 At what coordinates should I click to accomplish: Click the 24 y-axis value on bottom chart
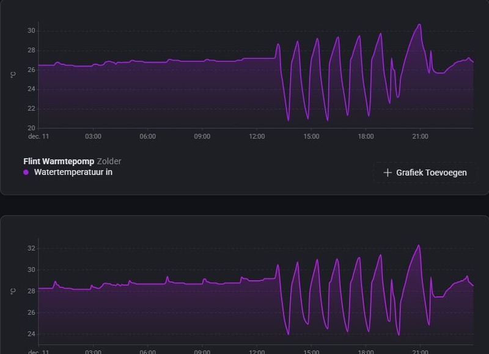pyautogui.click(x=31, y=334)
